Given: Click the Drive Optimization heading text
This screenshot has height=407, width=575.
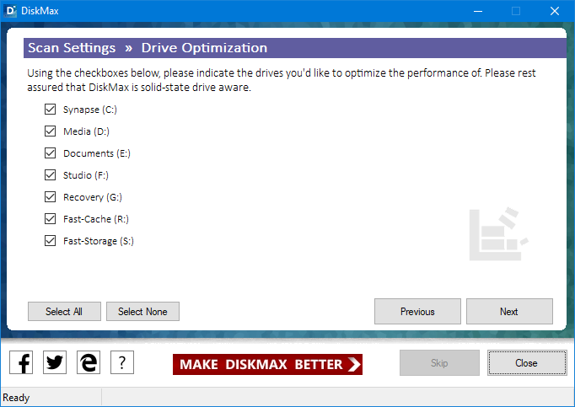Looking at the screenshot, I should (204, 48).
